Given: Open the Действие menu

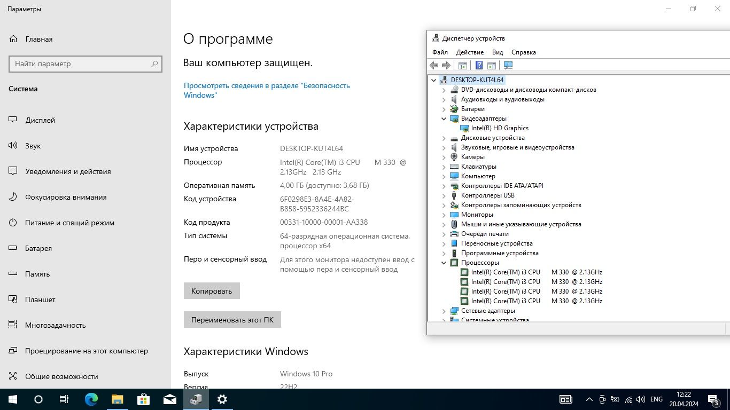Looking at the screenshot, I should 470,52.
